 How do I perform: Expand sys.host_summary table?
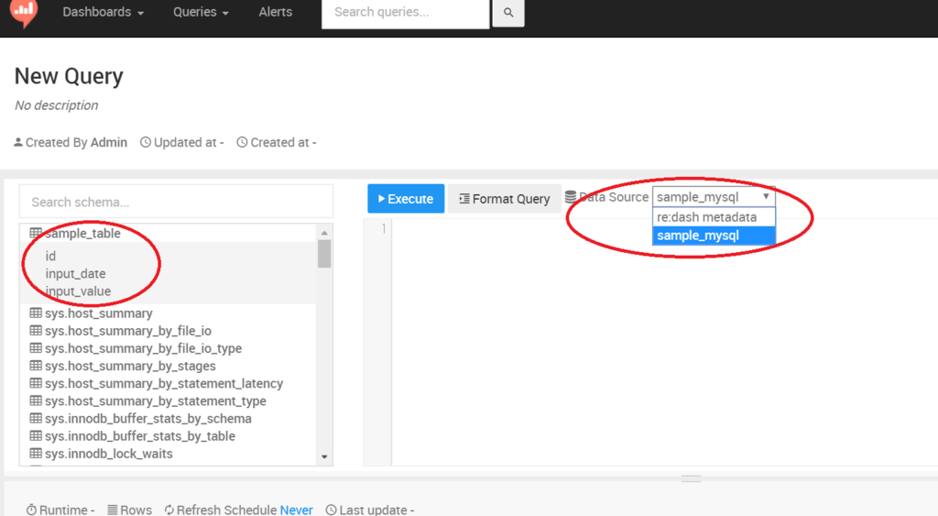click(99, 313)
